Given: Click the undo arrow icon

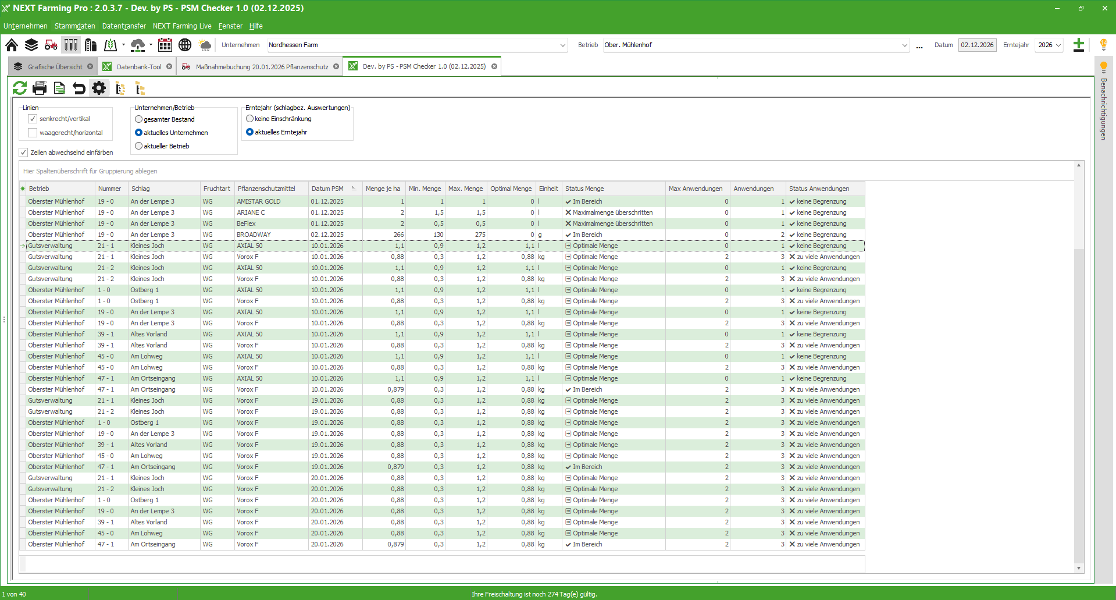Looking at the screenshot, I should (79, 88).
